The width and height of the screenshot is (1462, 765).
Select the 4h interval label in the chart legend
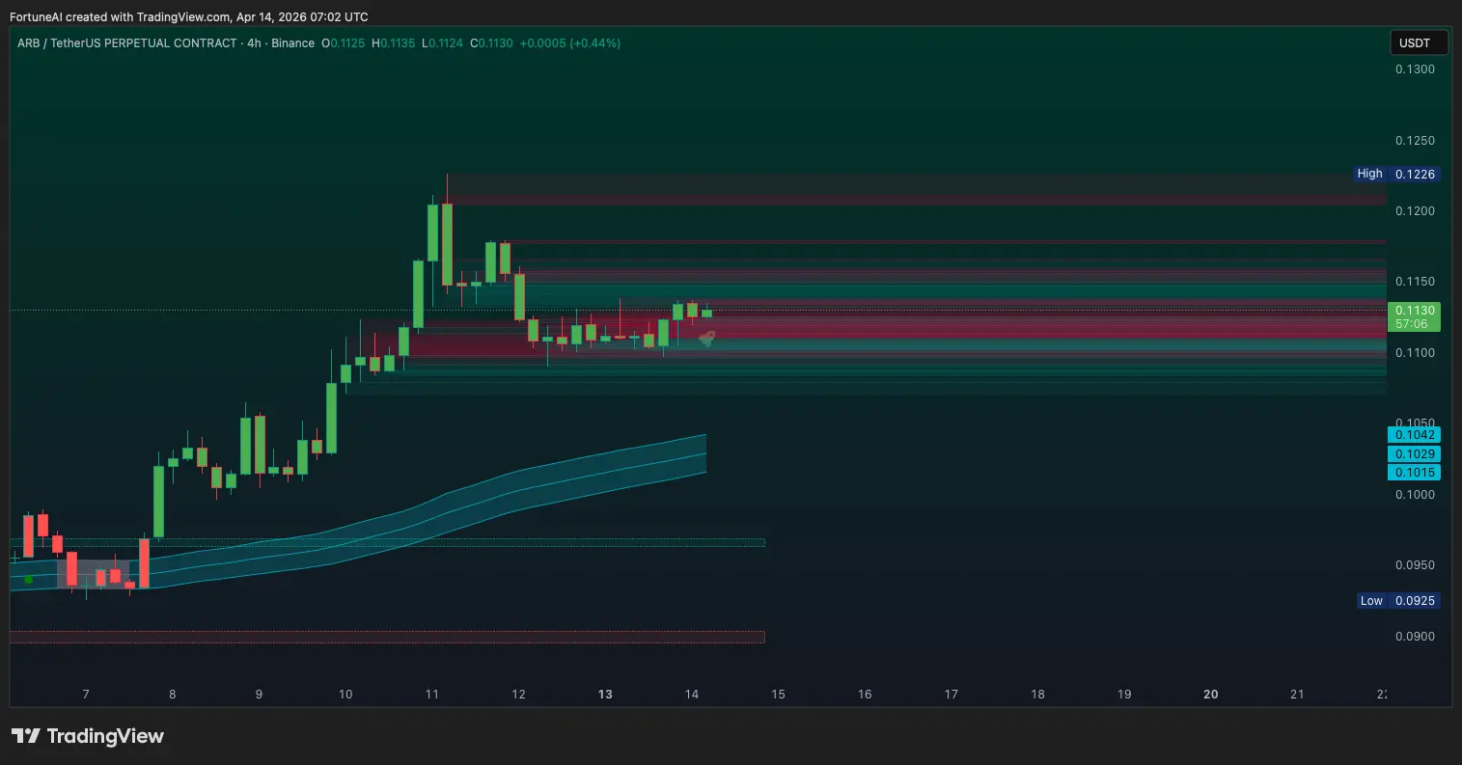(254, 43)
